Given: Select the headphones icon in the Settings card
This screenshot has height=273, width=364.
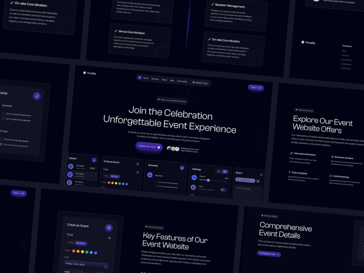Looking at the screenshot, I should coord(218,171).
